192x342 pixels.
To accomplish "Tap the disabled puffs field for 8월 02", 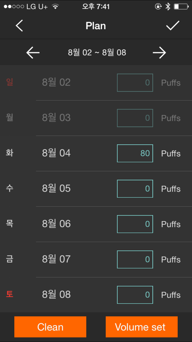I will [x=135, y=83].
